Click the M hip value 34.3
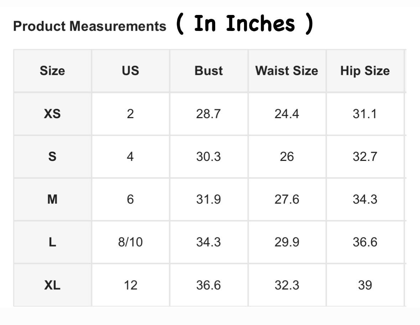 (x=365, y=199)
